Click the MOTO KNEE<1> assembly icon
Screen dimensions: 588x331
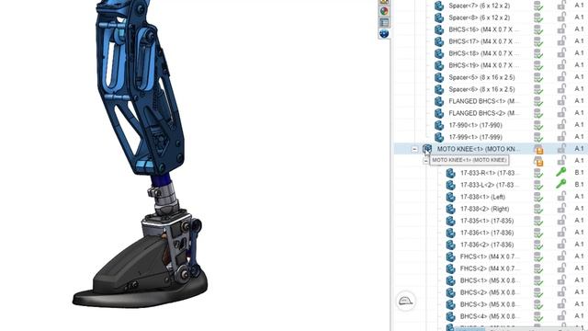[427, 149]
